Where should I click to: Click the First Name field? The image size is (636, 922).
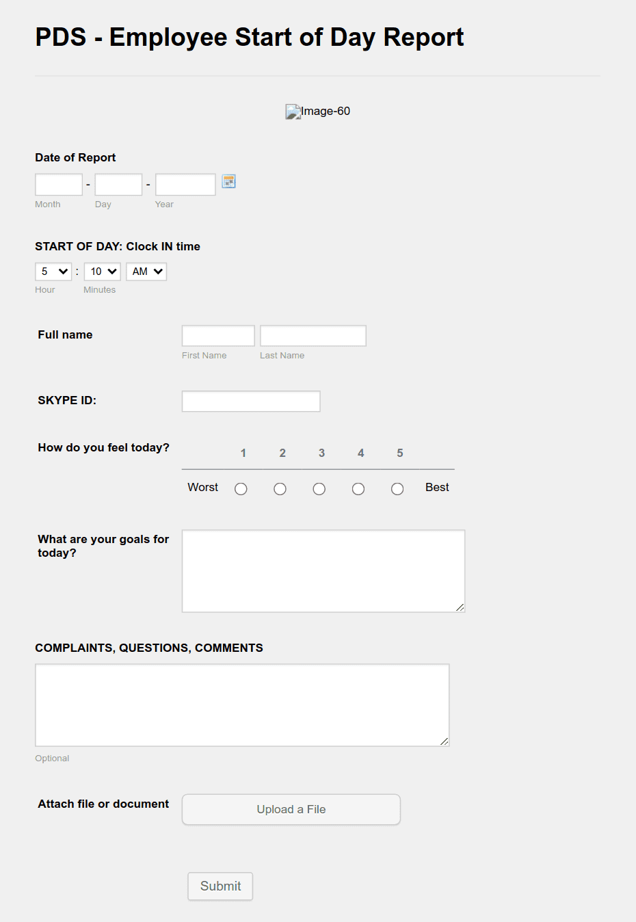click(217, 335)
